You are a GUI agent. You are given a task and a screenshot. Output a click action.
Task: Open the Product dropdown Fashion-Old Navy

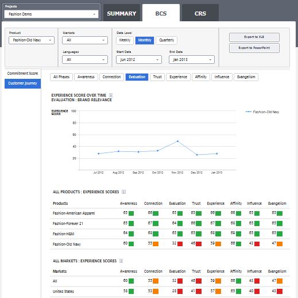tap(32, 40)
